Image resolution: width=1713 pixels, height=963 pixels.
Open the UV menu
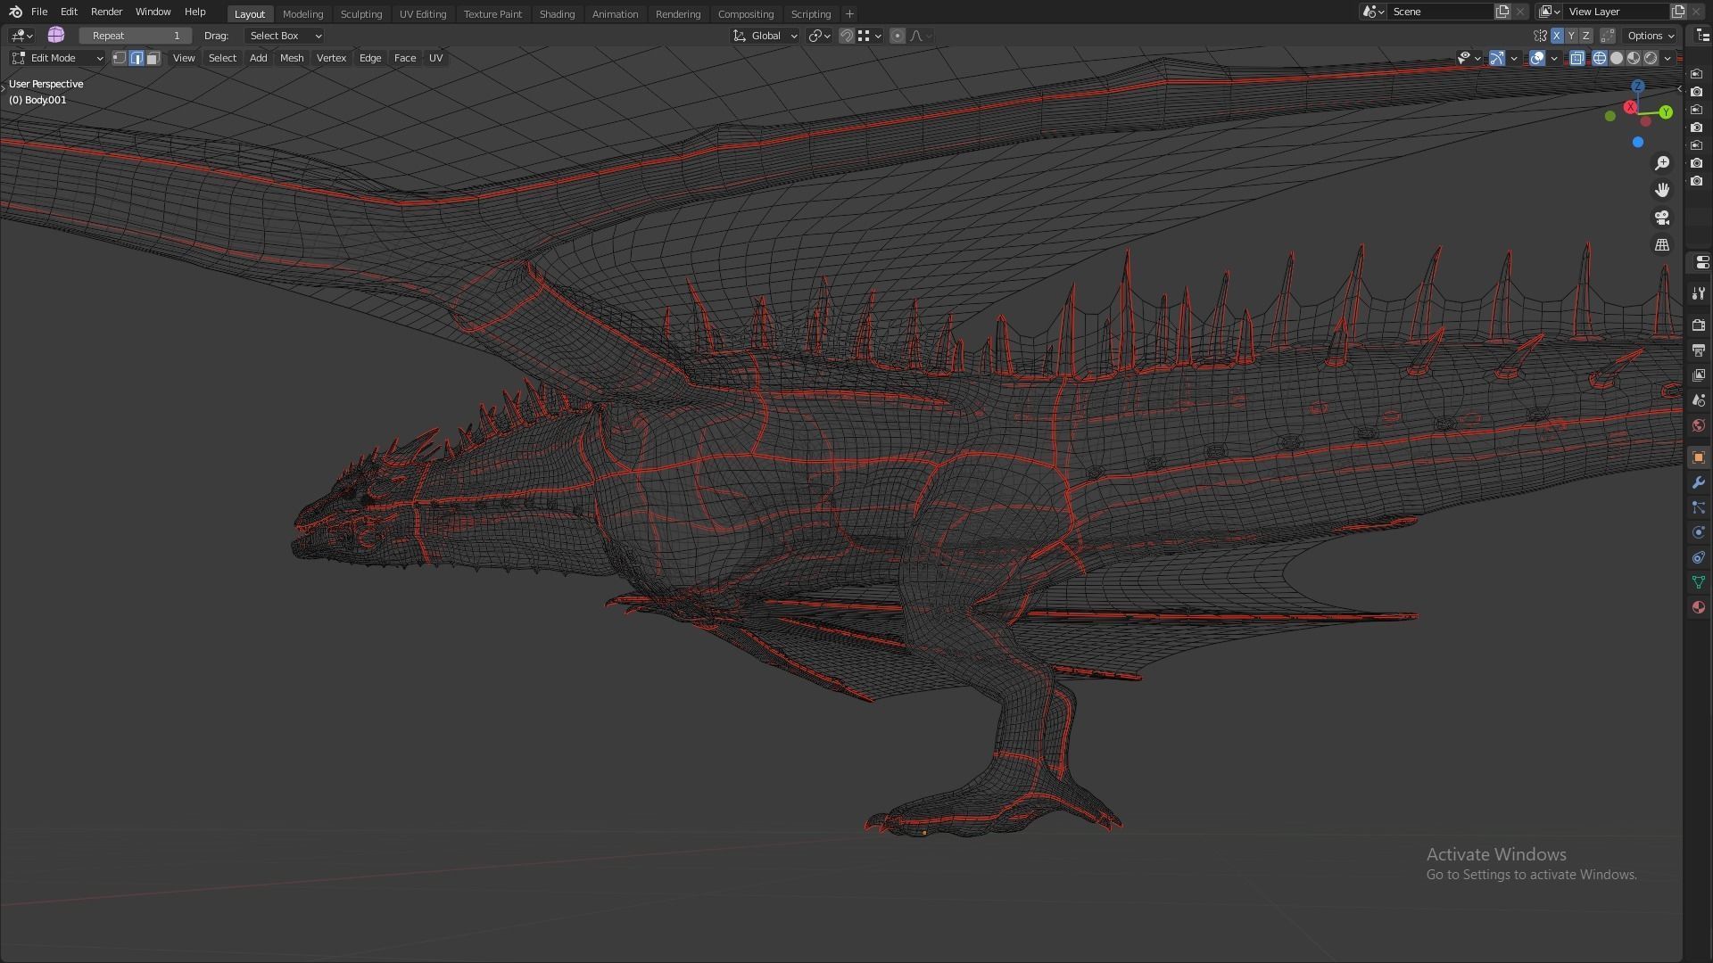[435, 58]
